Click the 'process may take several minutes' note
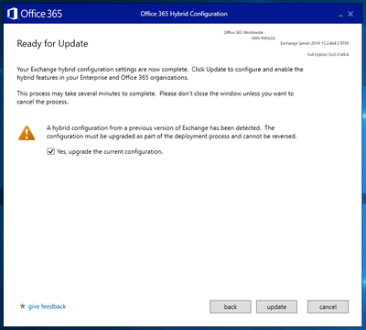 [156, 98]
